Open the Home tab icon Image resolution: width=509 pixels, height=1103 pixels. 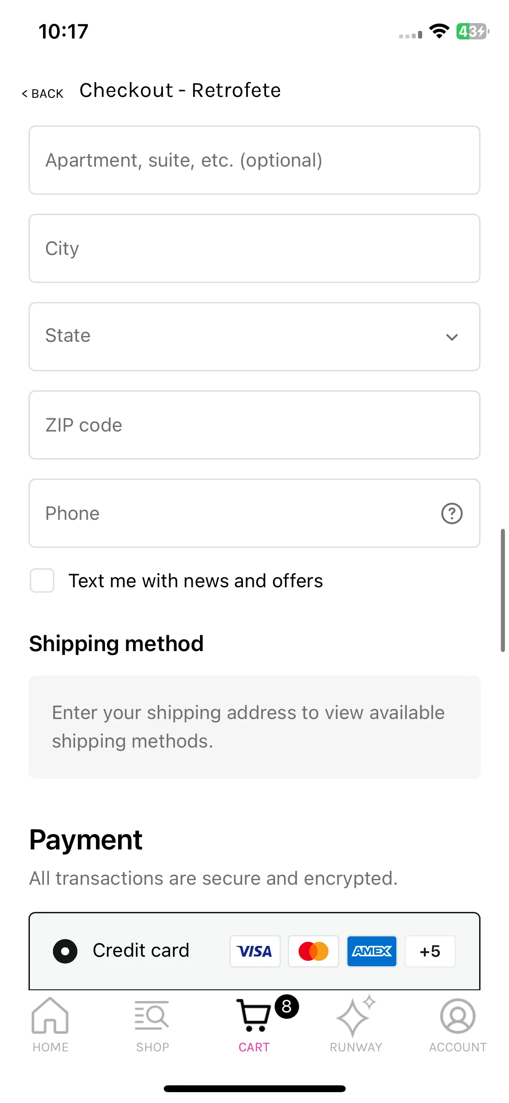[x=50, y=1016]
